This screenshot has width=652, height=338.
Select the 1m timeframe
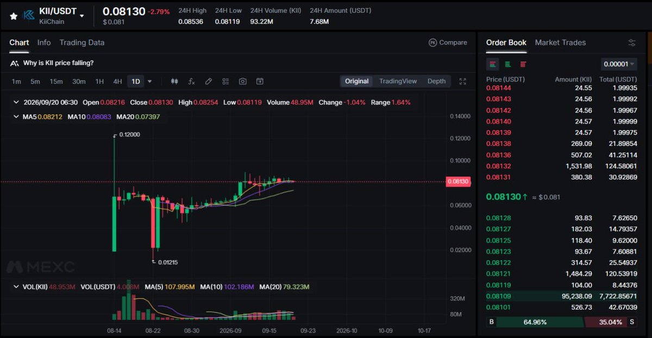(x=16, y=81)
